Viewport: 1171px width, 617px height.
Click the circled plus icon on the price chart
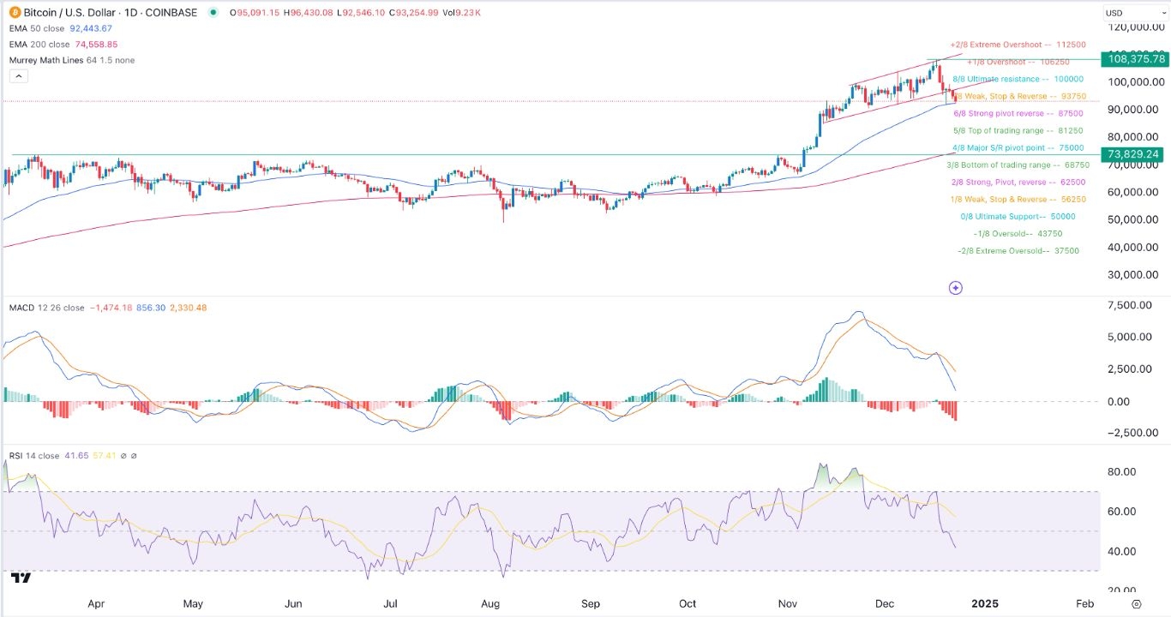pos(955,288)
